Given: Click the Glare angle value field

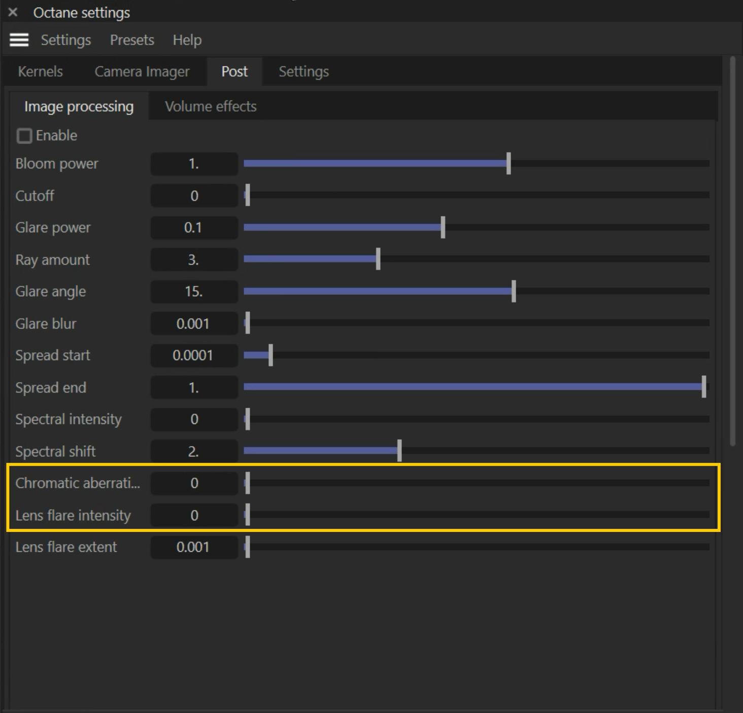Looking at the screenshot, I should pos(194,292).
